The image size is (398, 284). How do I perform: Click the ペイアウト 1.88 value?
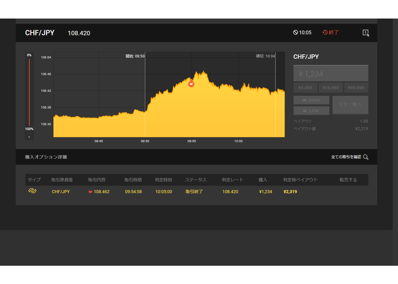[x=364, y=121]
